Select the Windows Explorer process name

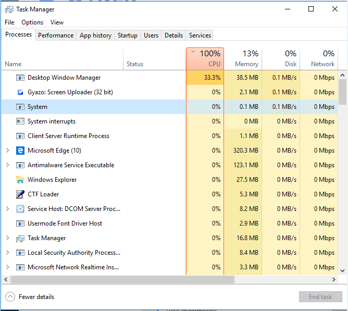(x=52, y=180)
